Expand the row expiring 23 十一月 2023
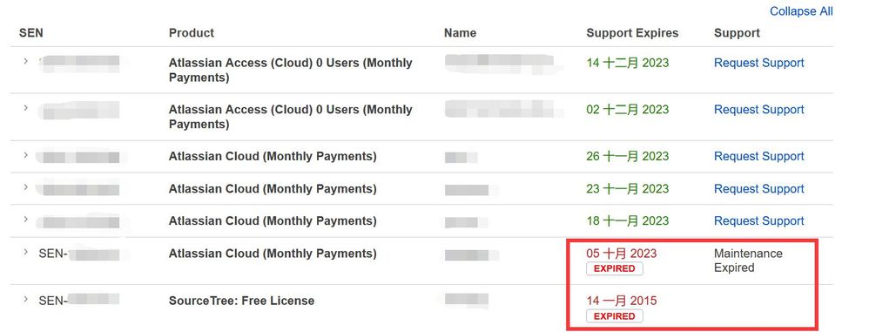 click(x=25, y=186)
